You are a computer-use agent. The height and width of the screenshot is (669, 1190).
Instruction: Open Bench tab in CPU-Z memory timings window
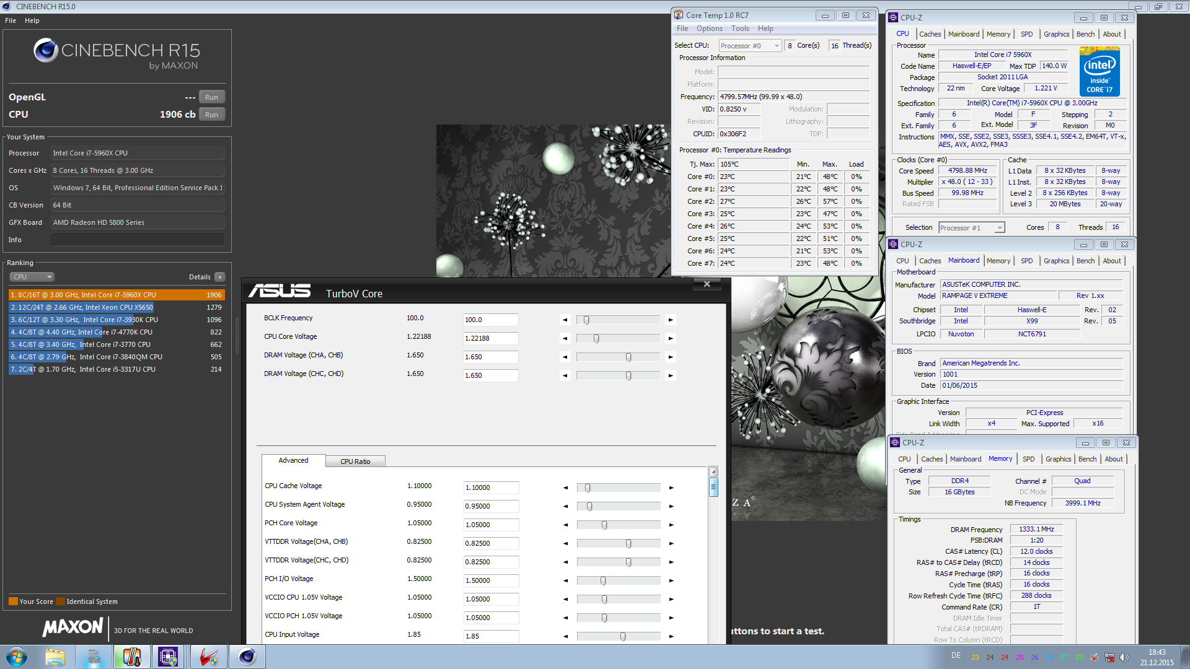pyautogui.click(x=1087, y=459)
